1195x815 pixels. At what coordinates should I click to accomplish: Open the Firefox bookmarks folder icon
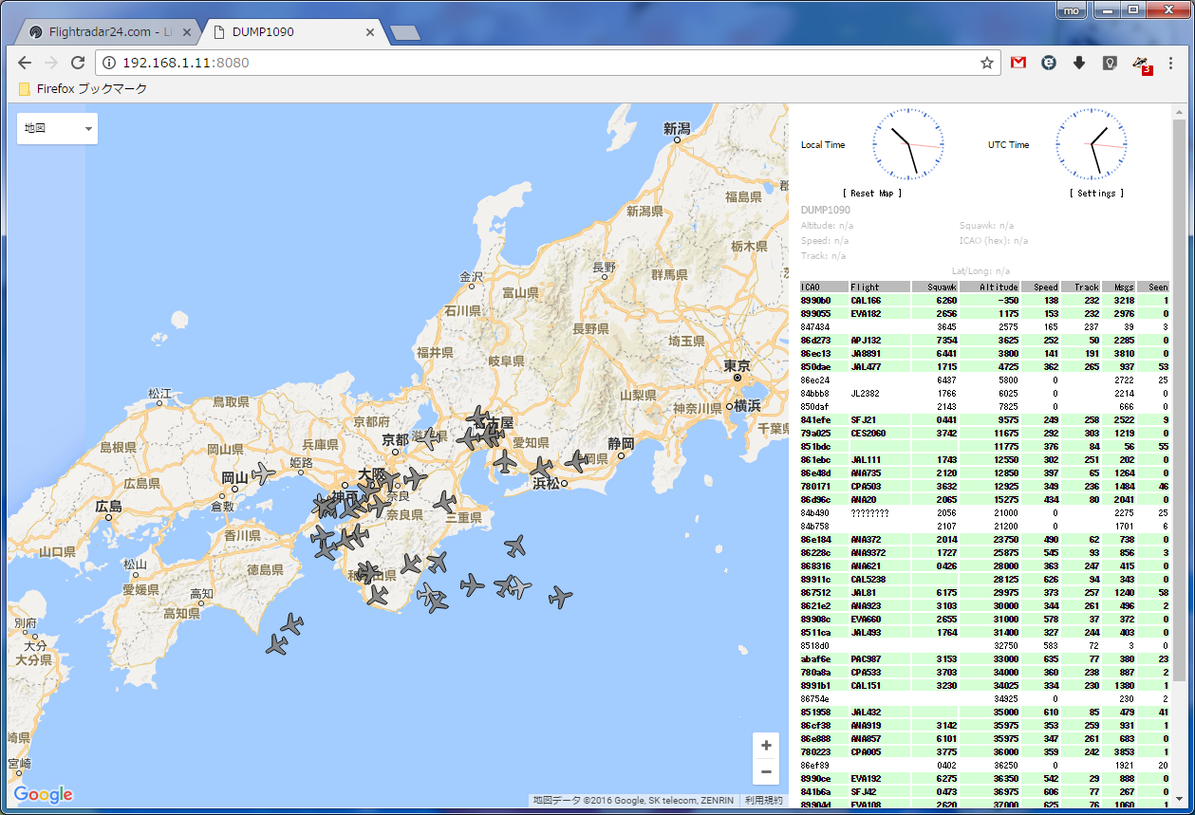25,89
